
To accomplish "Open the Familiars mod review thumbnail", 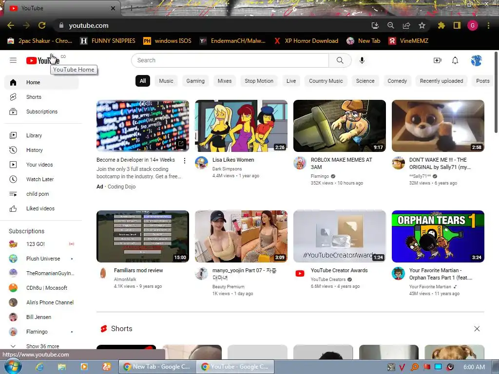I will coord(143,236).
